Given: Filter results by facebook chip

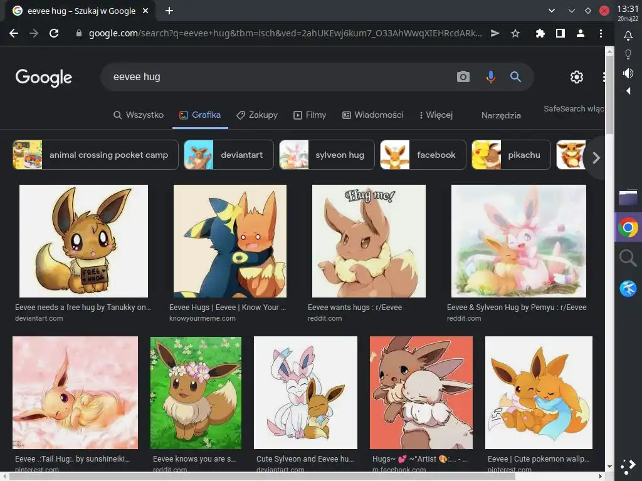Looking at the screenshot, I should 423,155.
